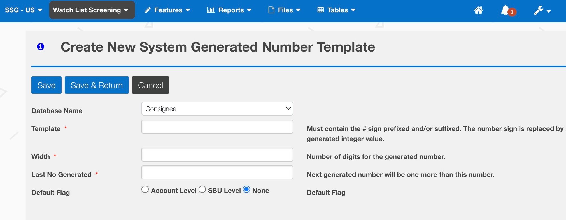Open the Database Name Consignee dropdown
566x220 pixels.
click(217, 109)
